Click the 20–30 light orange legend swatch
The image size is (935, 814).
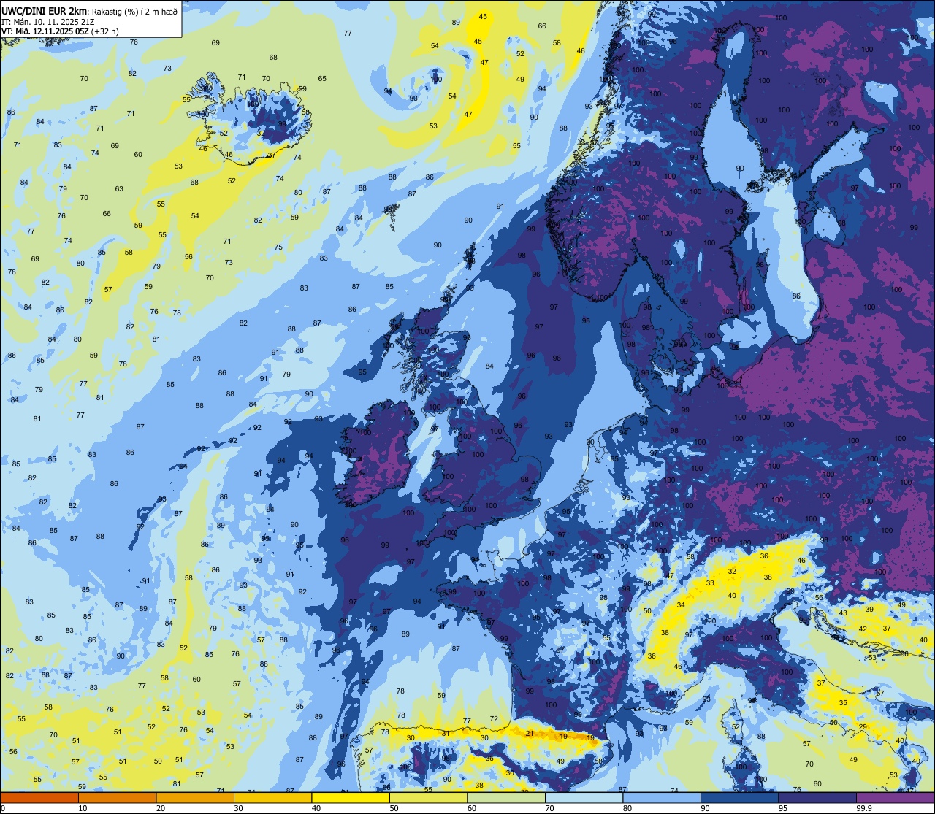tap(195, 798)
